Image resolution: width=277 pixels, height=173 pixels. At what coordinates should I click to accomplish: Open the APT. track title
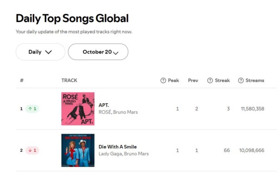point(104,105)
